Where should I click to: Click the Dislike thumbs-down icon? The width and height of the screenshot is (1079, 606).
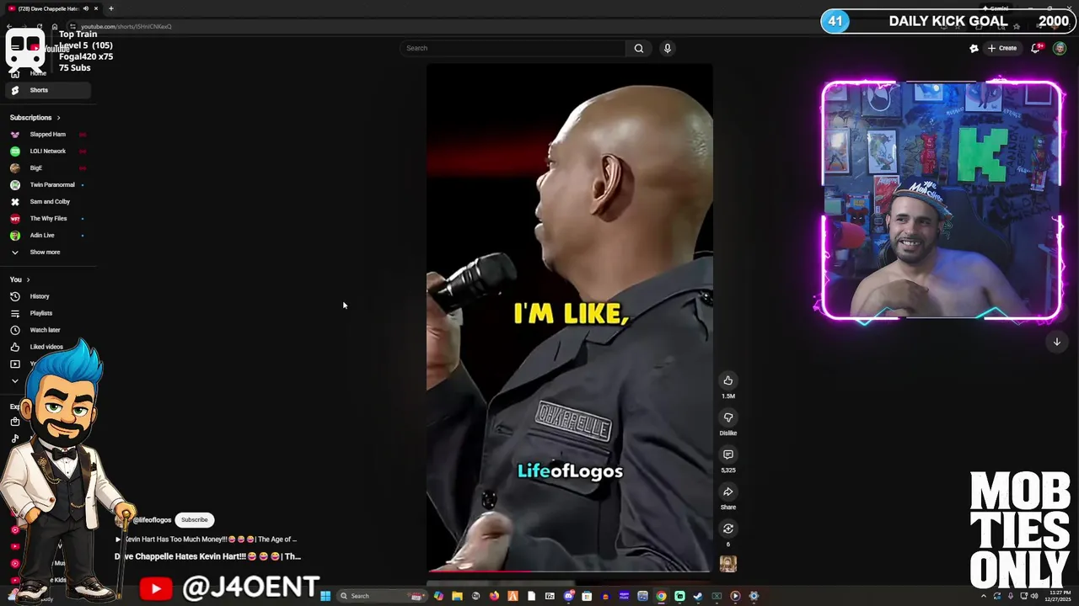(x=728, y=417)
